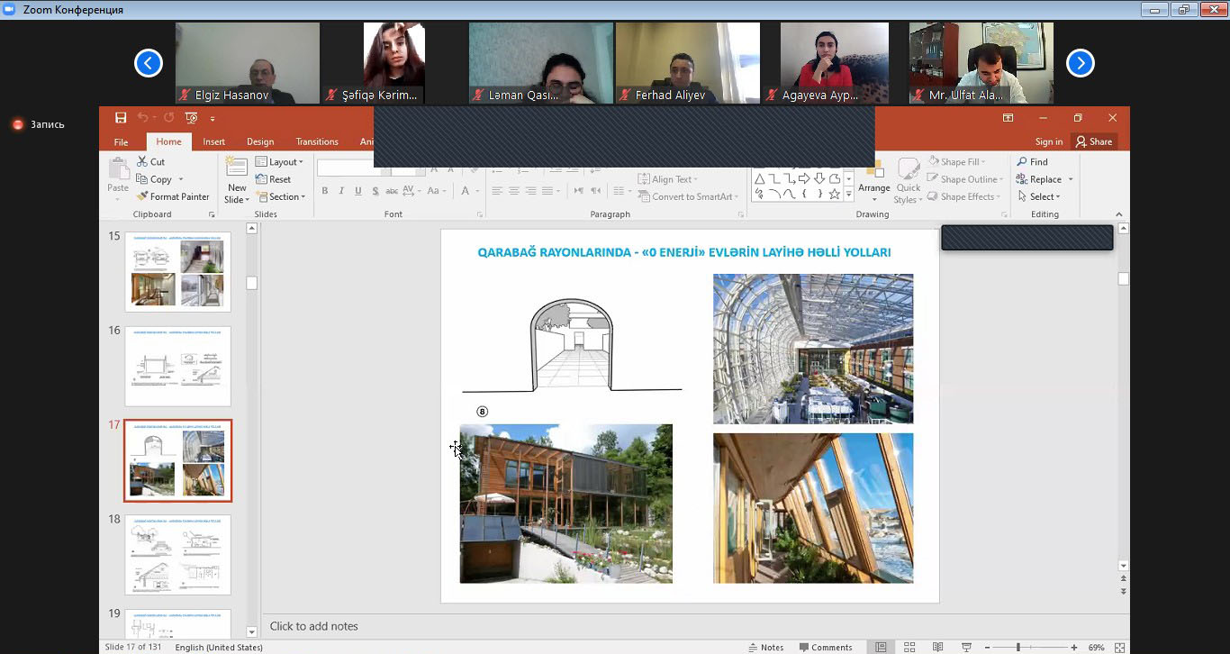Toggle Bold formatting
1230x654 pixels.
coord(325,191)
